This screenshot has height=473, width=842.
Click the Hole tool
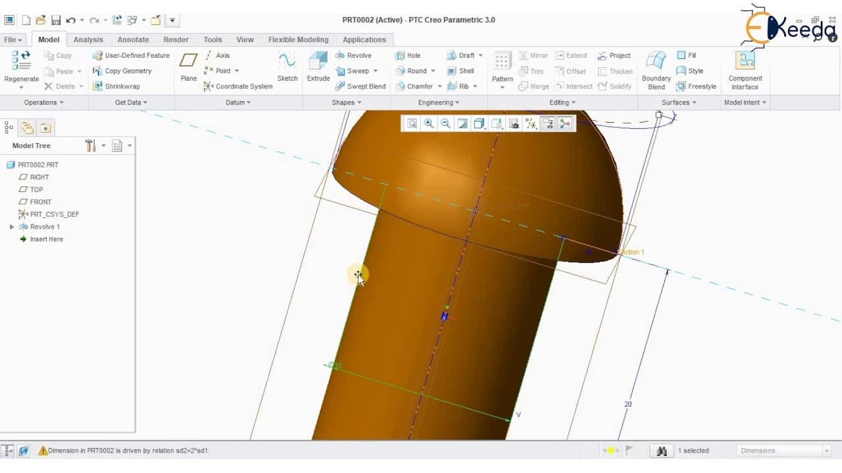point(408,55)
